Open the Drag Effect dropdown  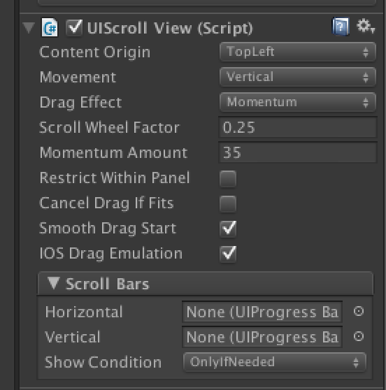(x=298, y=102)
